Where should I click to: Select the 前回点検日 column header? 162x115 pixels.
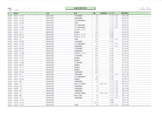point(125,13)
